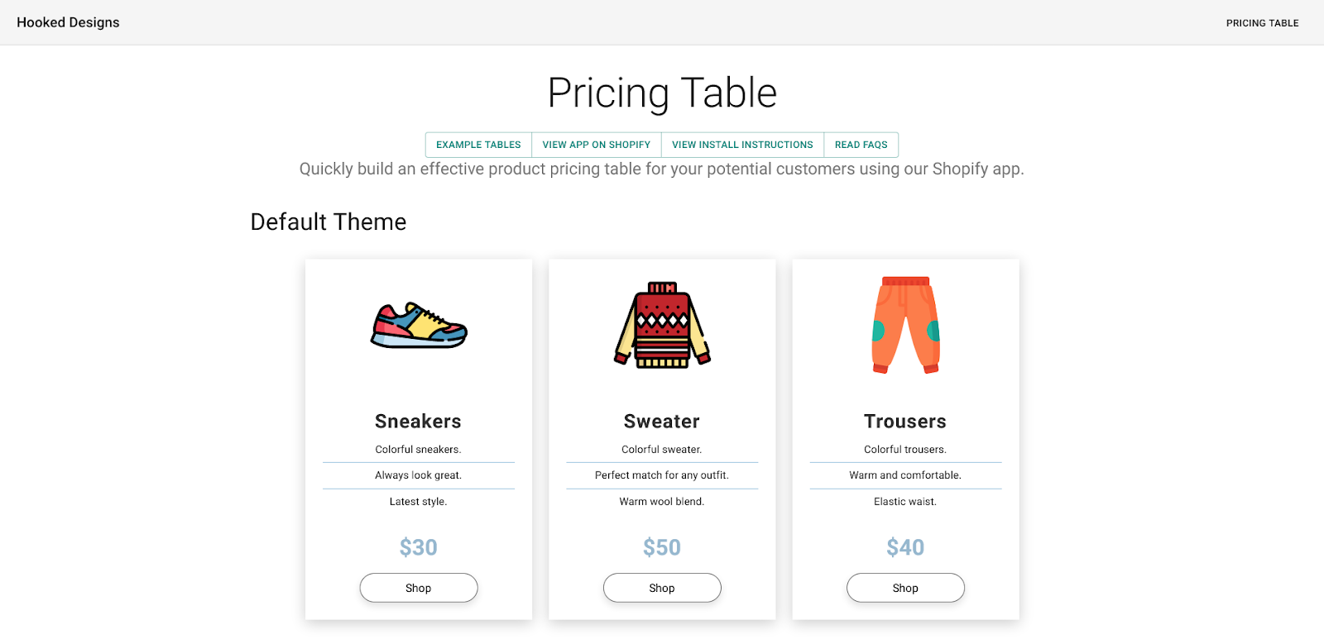Open the Example Tables tab

(x=478, y=145)
